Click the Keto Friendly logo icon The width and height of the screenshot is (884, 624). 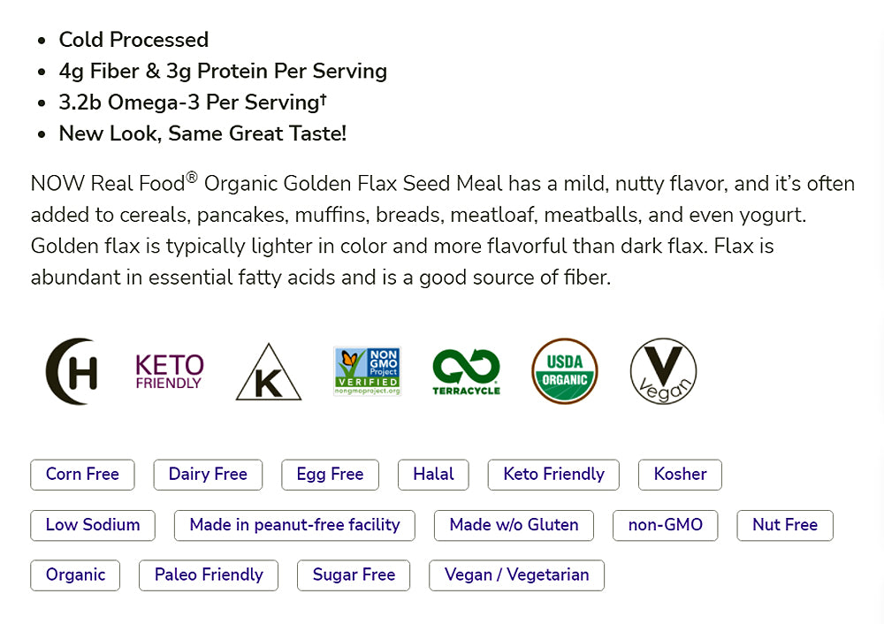click(x=169, y=371)
